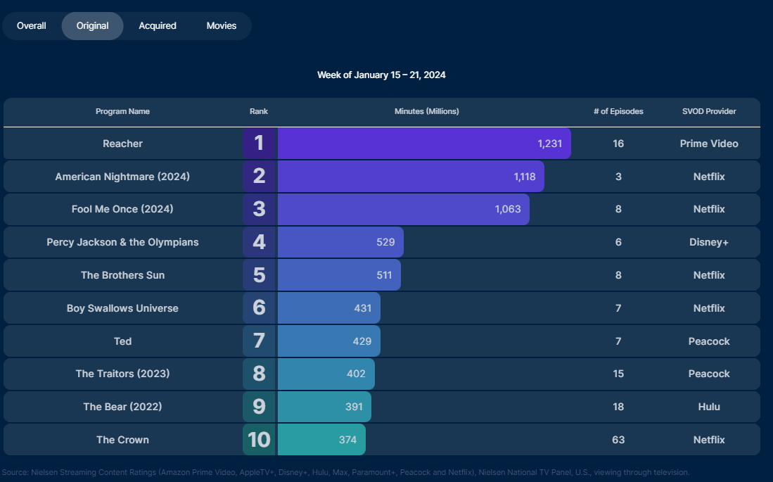Click the Program Name column header
The image size is (773, 482).
coord(122,111)
